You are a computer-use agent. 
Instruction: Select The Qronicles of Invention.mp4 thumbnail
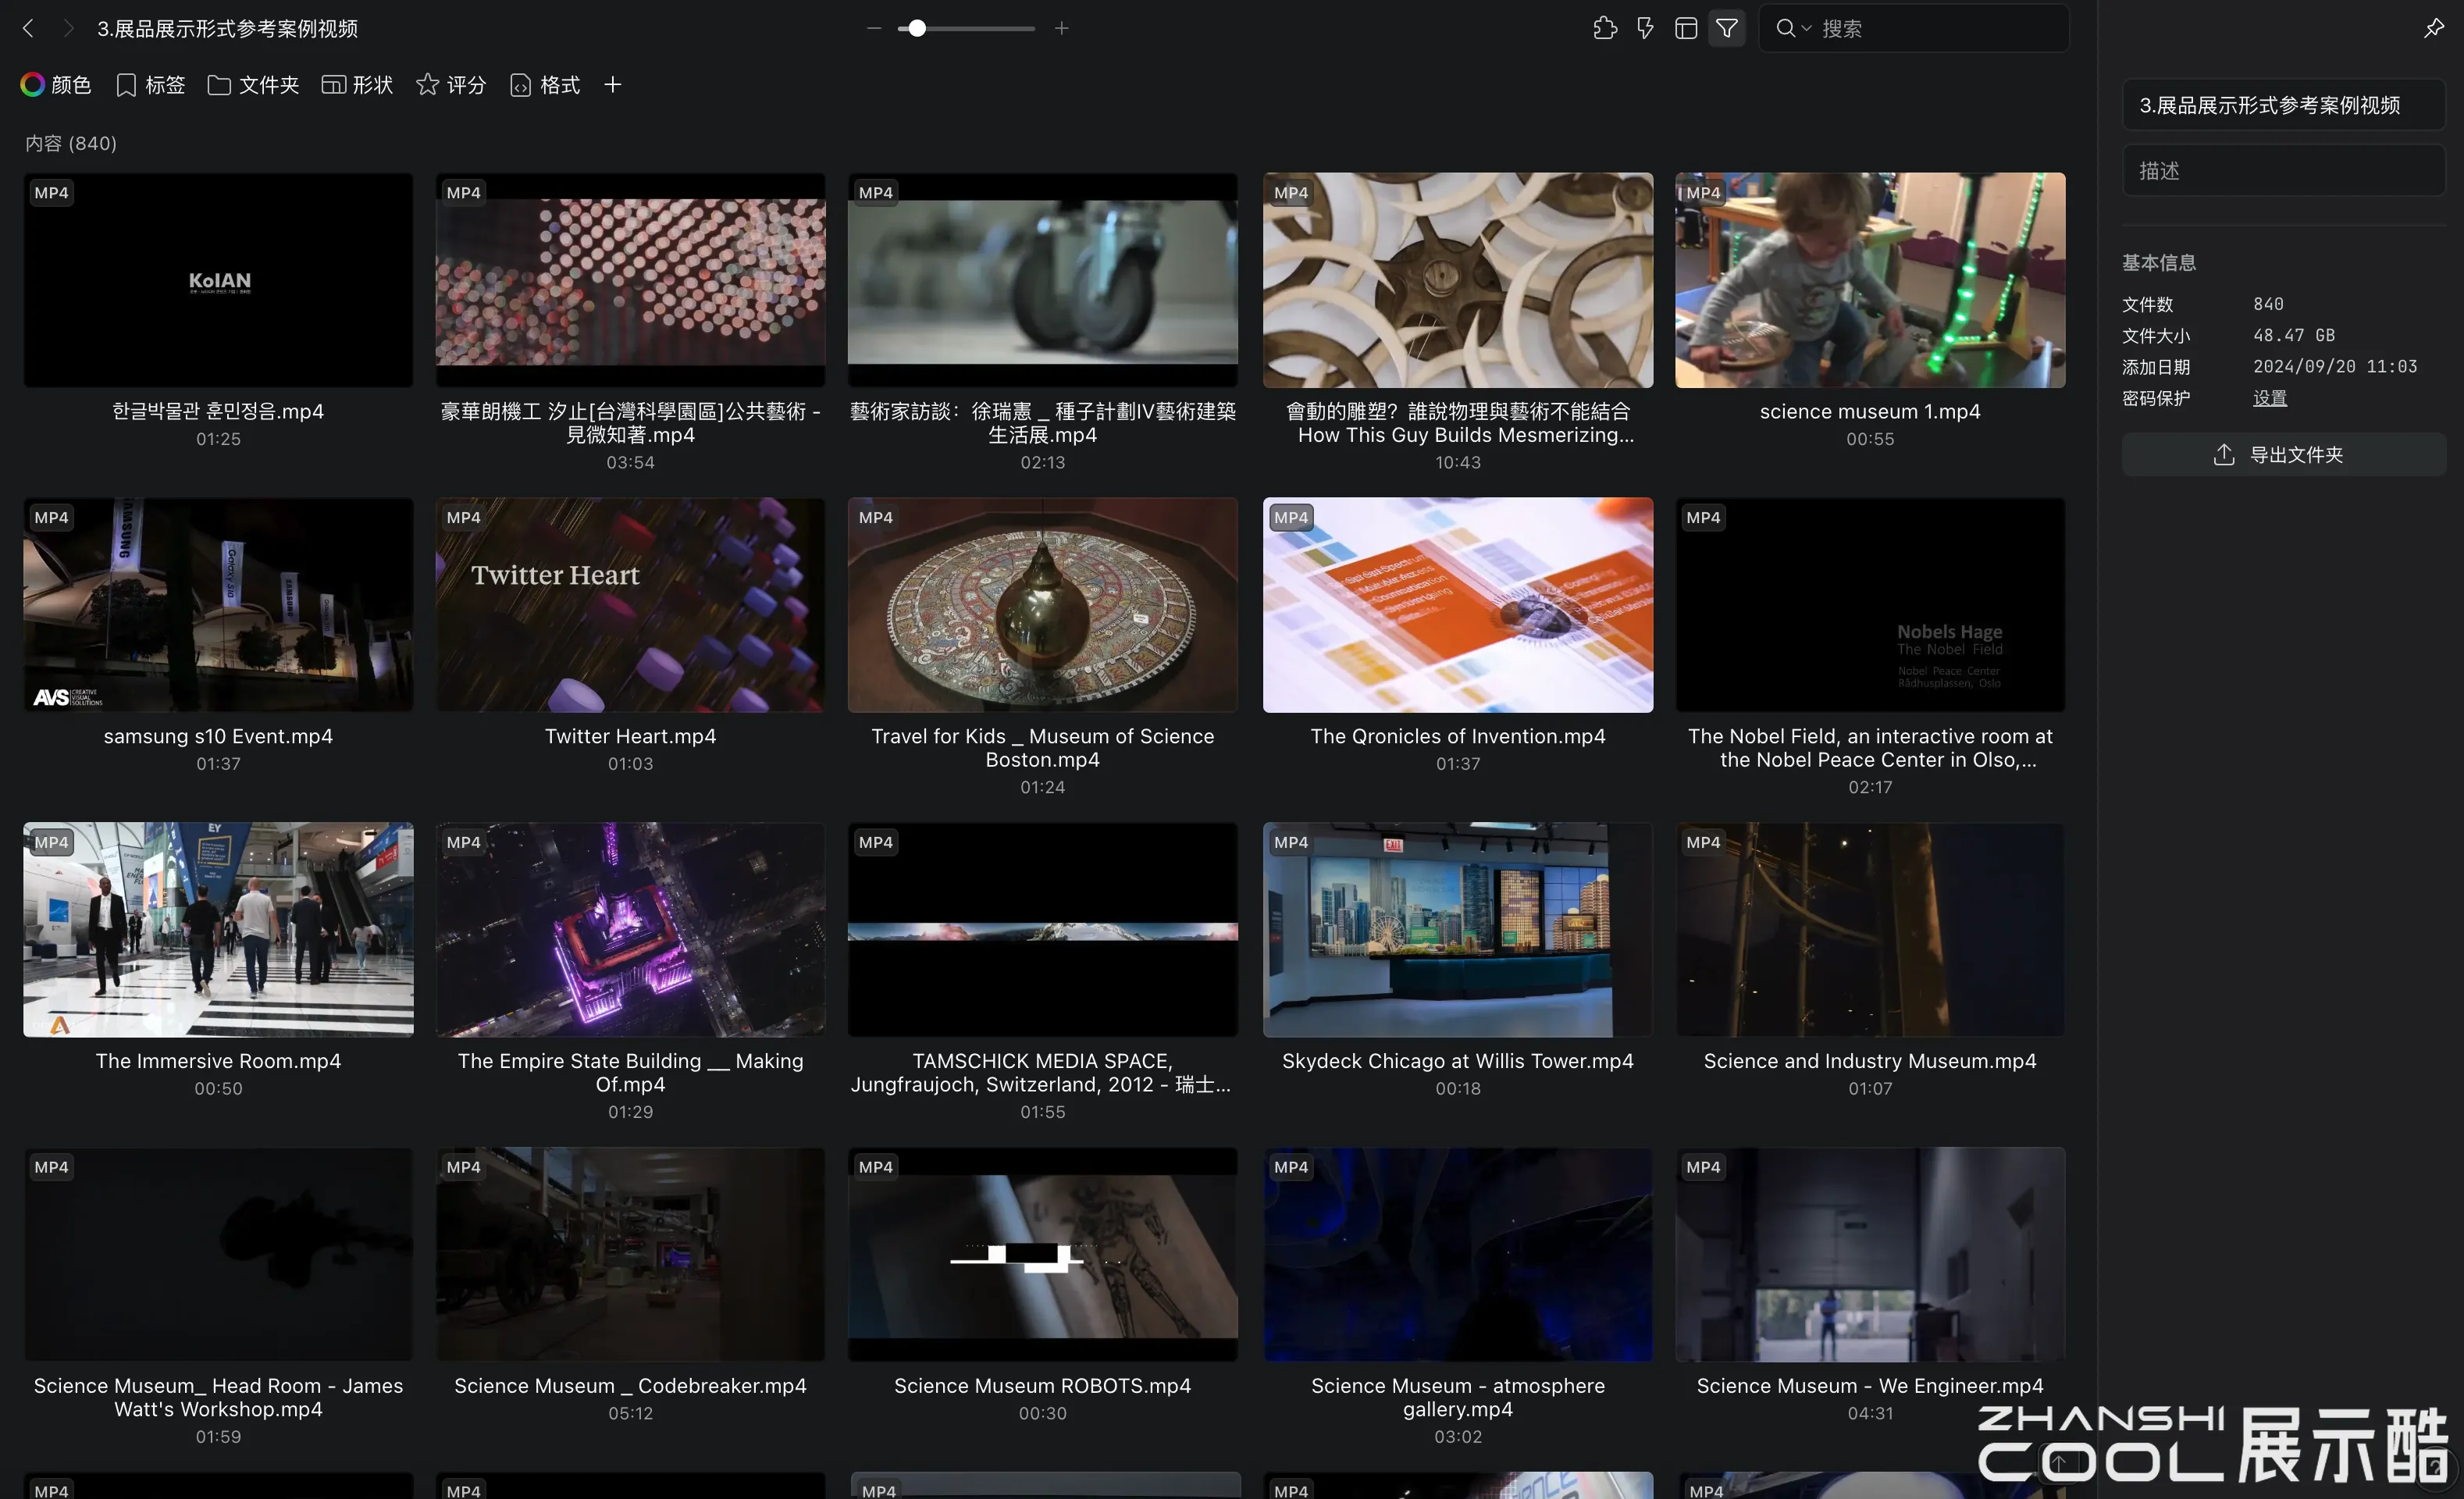point(1458,605)
